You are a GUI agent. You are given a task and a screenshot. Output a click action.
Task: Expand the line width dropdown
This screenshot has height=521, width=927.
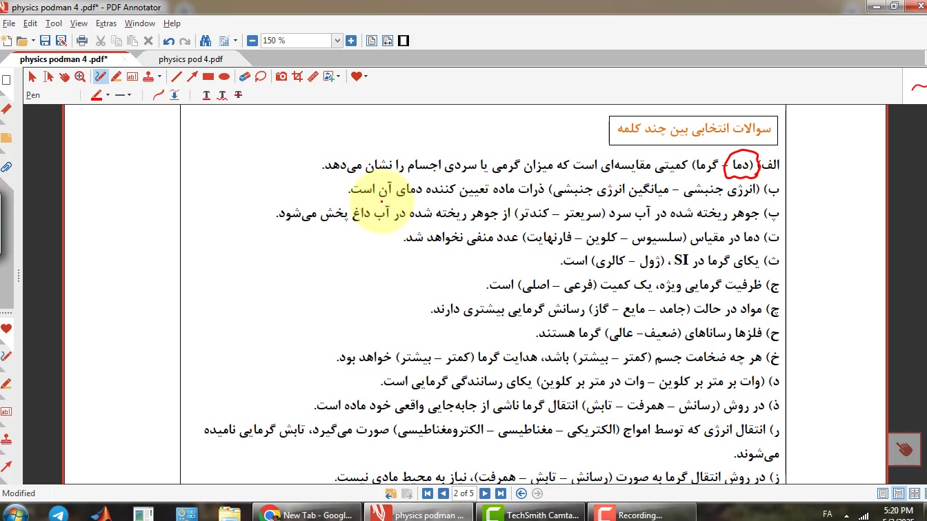129,95
